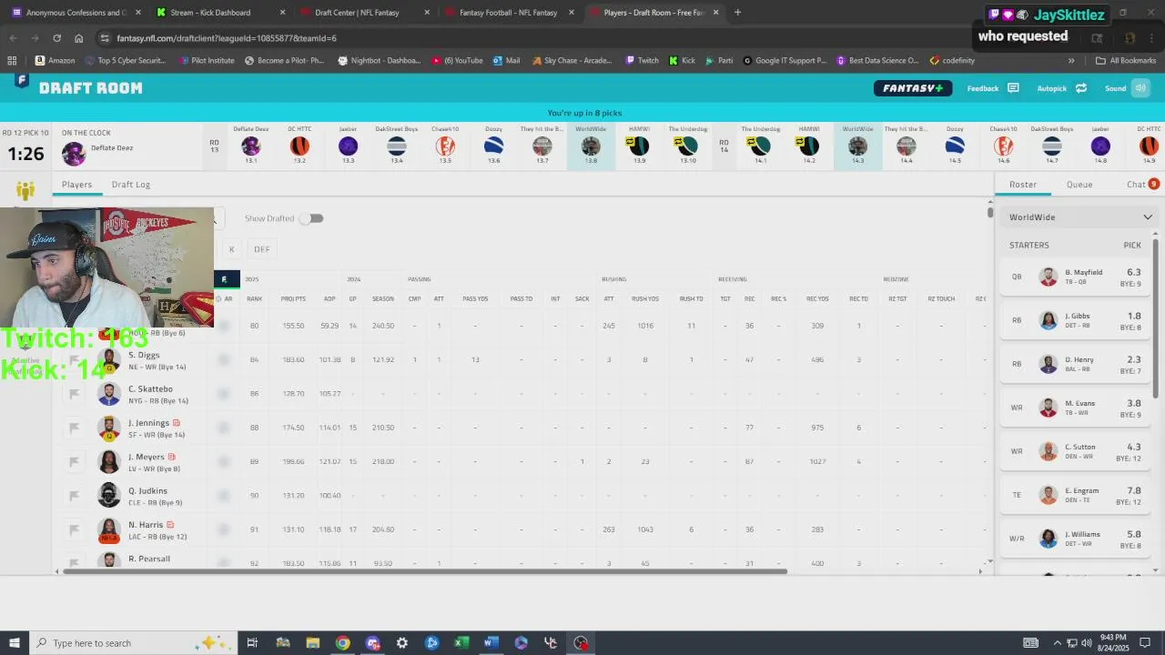This screenshot has height=655, width=1165.
Task: Open the news note icon beside J. Jennings
Action: (177, 423)
